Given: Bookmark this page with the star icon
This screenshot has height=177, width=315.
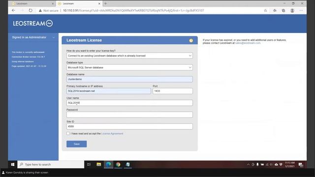Looking at the screenshot, I should tap(265, 10).
